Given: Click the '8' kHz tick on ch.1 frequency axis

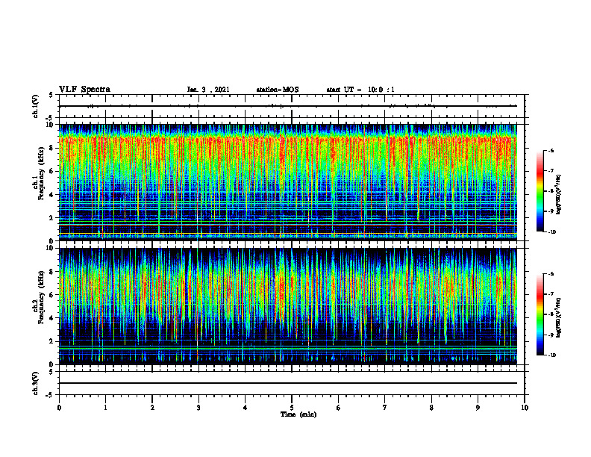Looking at the screenshot, I should (52, 148).
